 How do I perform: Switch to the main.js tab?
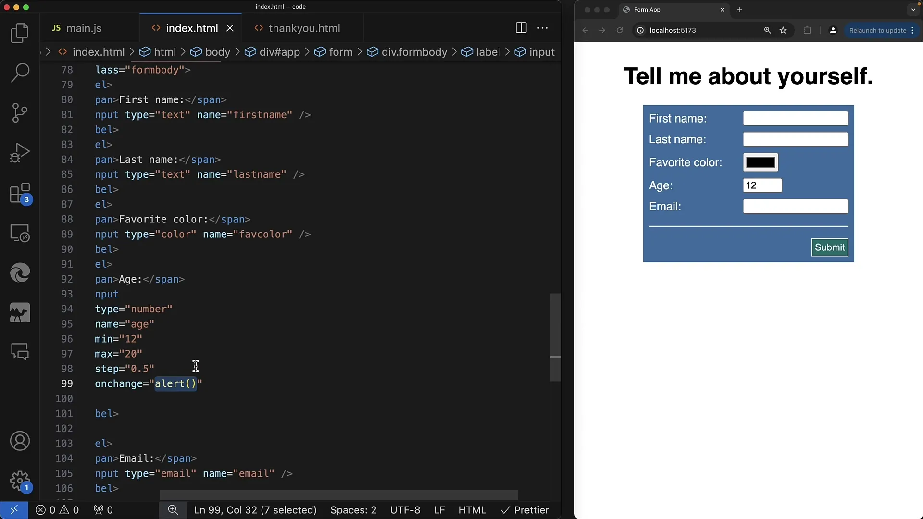84,28
